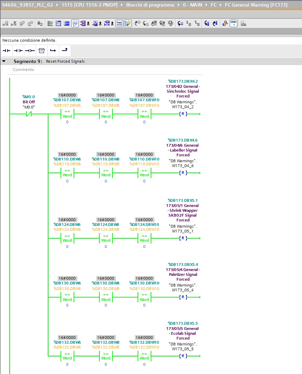Click the Commento input field
302x374 pixels.
tap(107, 70)
